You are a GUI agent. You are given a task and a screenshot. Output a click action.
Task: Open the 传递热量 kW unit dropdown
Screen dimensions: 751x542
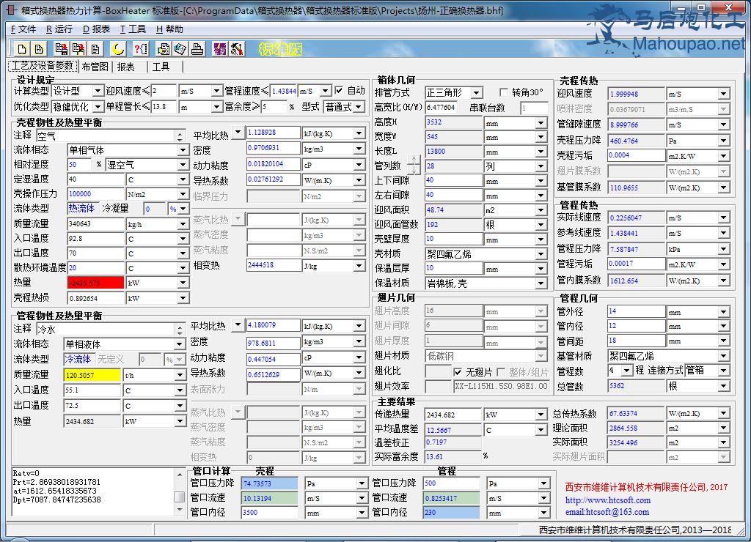541,415
